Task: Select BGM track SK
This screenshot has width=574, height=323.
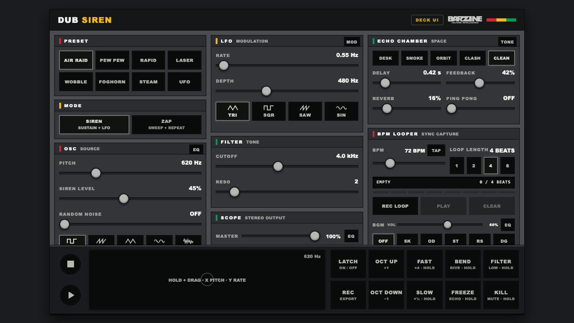Action: point(408,240)
